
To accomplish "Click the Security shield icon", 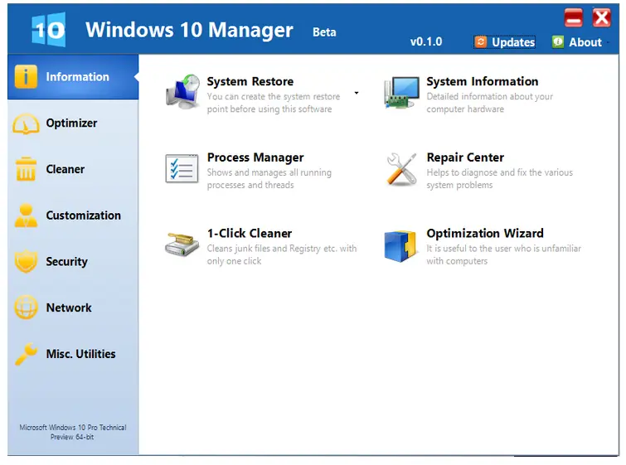I will [26, 261].
